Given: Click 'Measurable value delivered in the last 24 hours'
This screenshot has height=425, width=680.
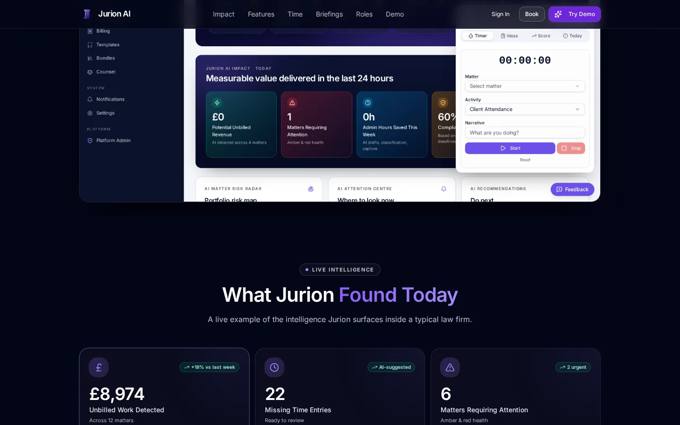Looking at the screenshot, I should click(x=299, y=78).
